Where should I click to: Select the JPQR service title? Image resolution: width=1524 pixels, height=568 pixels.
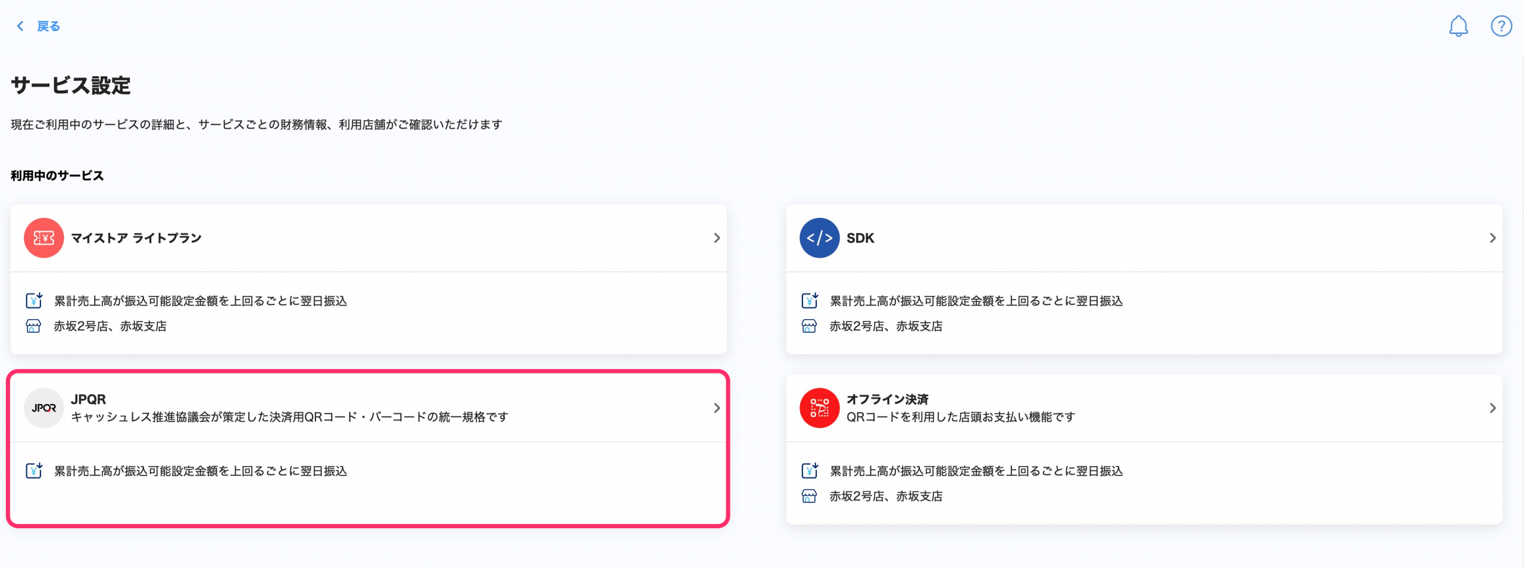click(88, 399)
